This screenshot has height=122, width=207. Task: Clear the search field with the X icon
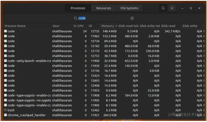click(132, 18)
